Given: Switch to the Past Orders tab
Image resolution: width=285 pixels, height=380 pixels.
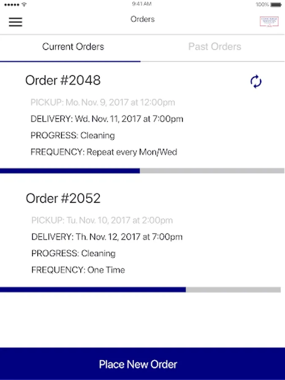Looking at the screenshot, I should (x=214, y=47).
